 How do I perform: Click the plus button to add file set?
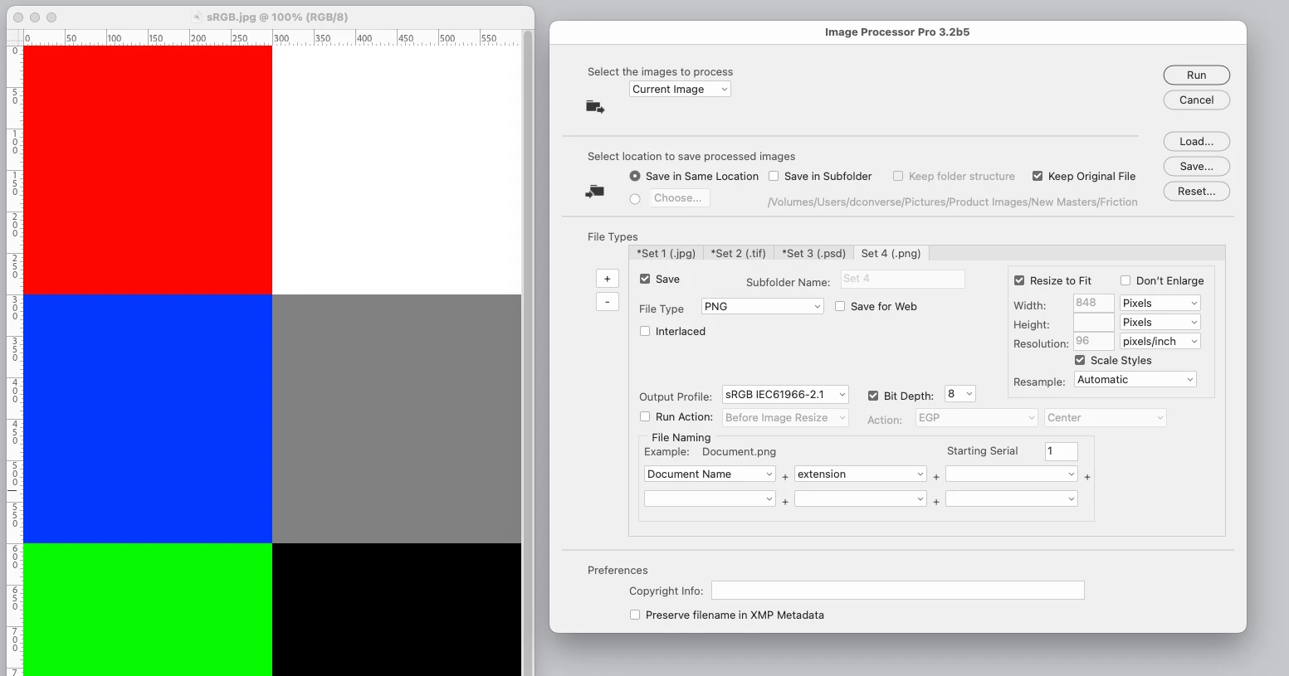tap(607, 279)
